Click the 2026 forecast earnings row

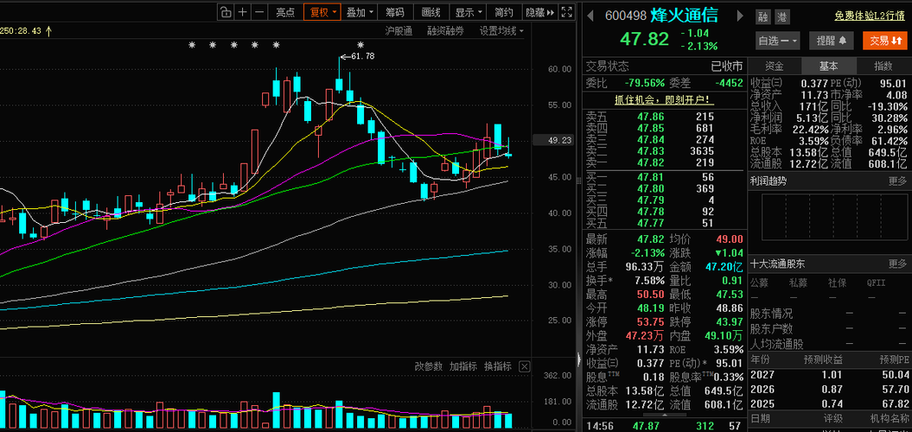[x=828, y=389]
